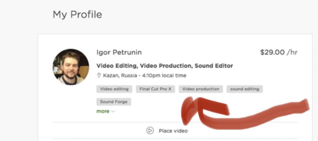Pick the 'sound editing' skill tag
The height and width of the screenshot is (141, 318).
tap(245, 89)
